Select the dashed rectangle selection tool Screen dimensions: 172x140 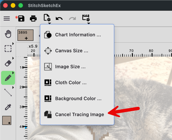point(8,48)
